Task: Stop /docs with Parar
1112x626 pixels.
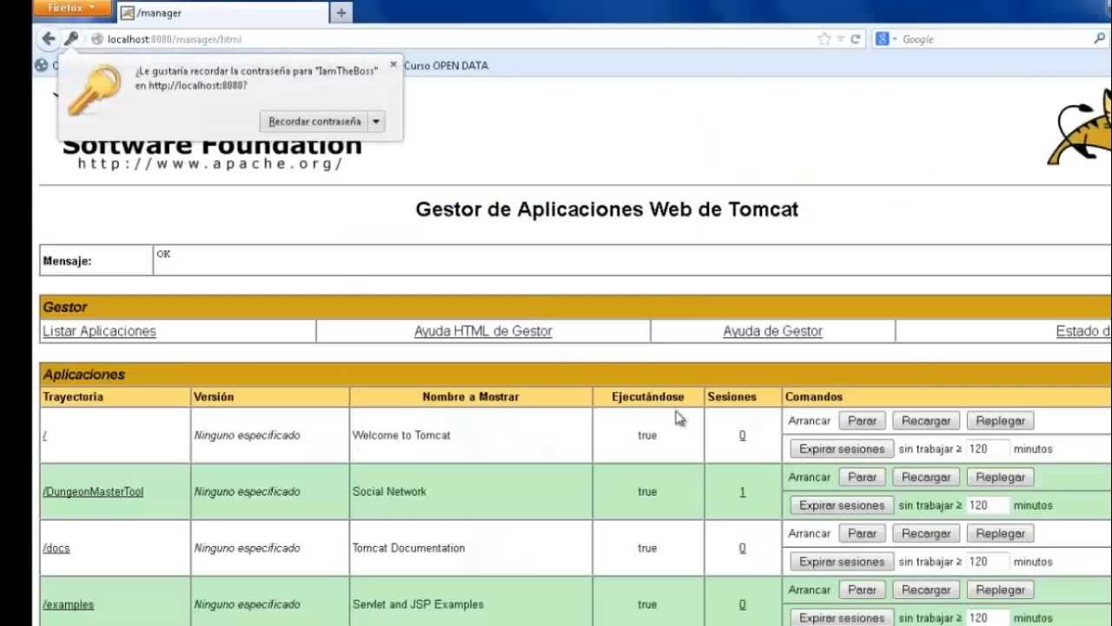Action: tap(862, 534)
